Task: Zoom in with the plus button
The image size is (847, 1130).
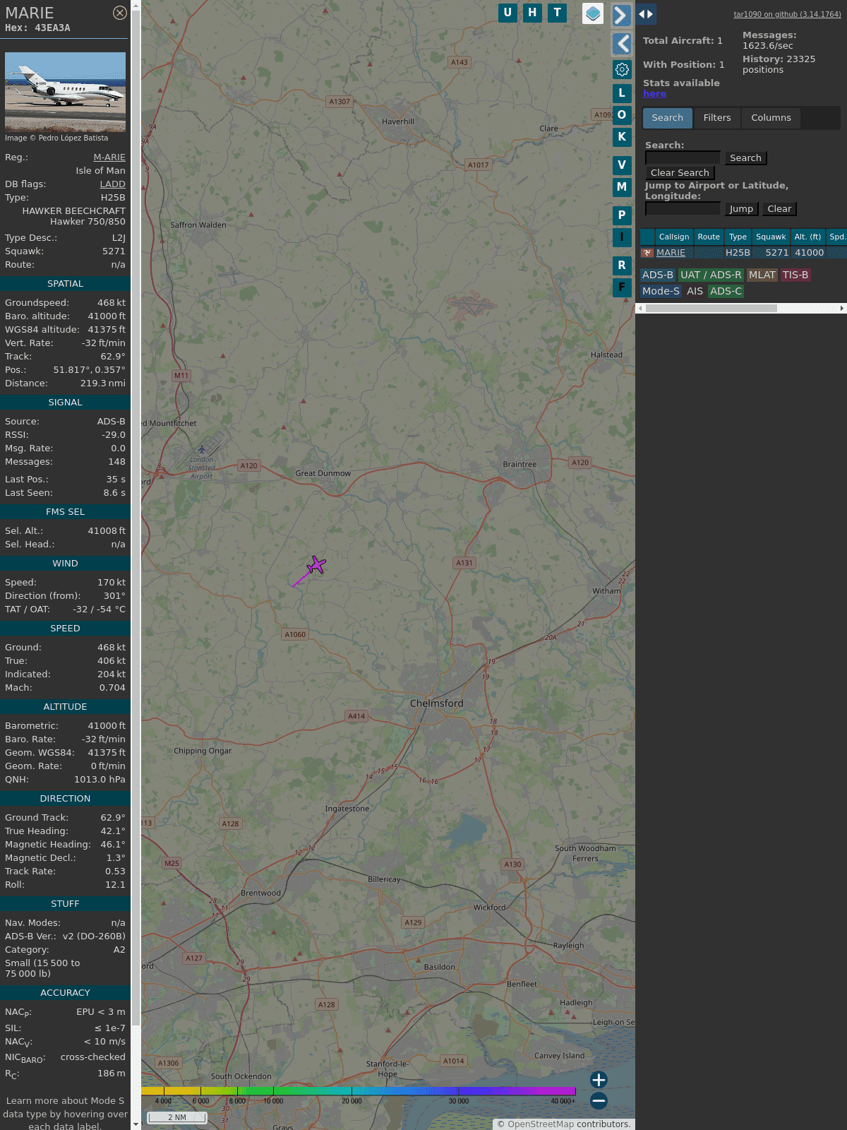Action: point(599,1079)
